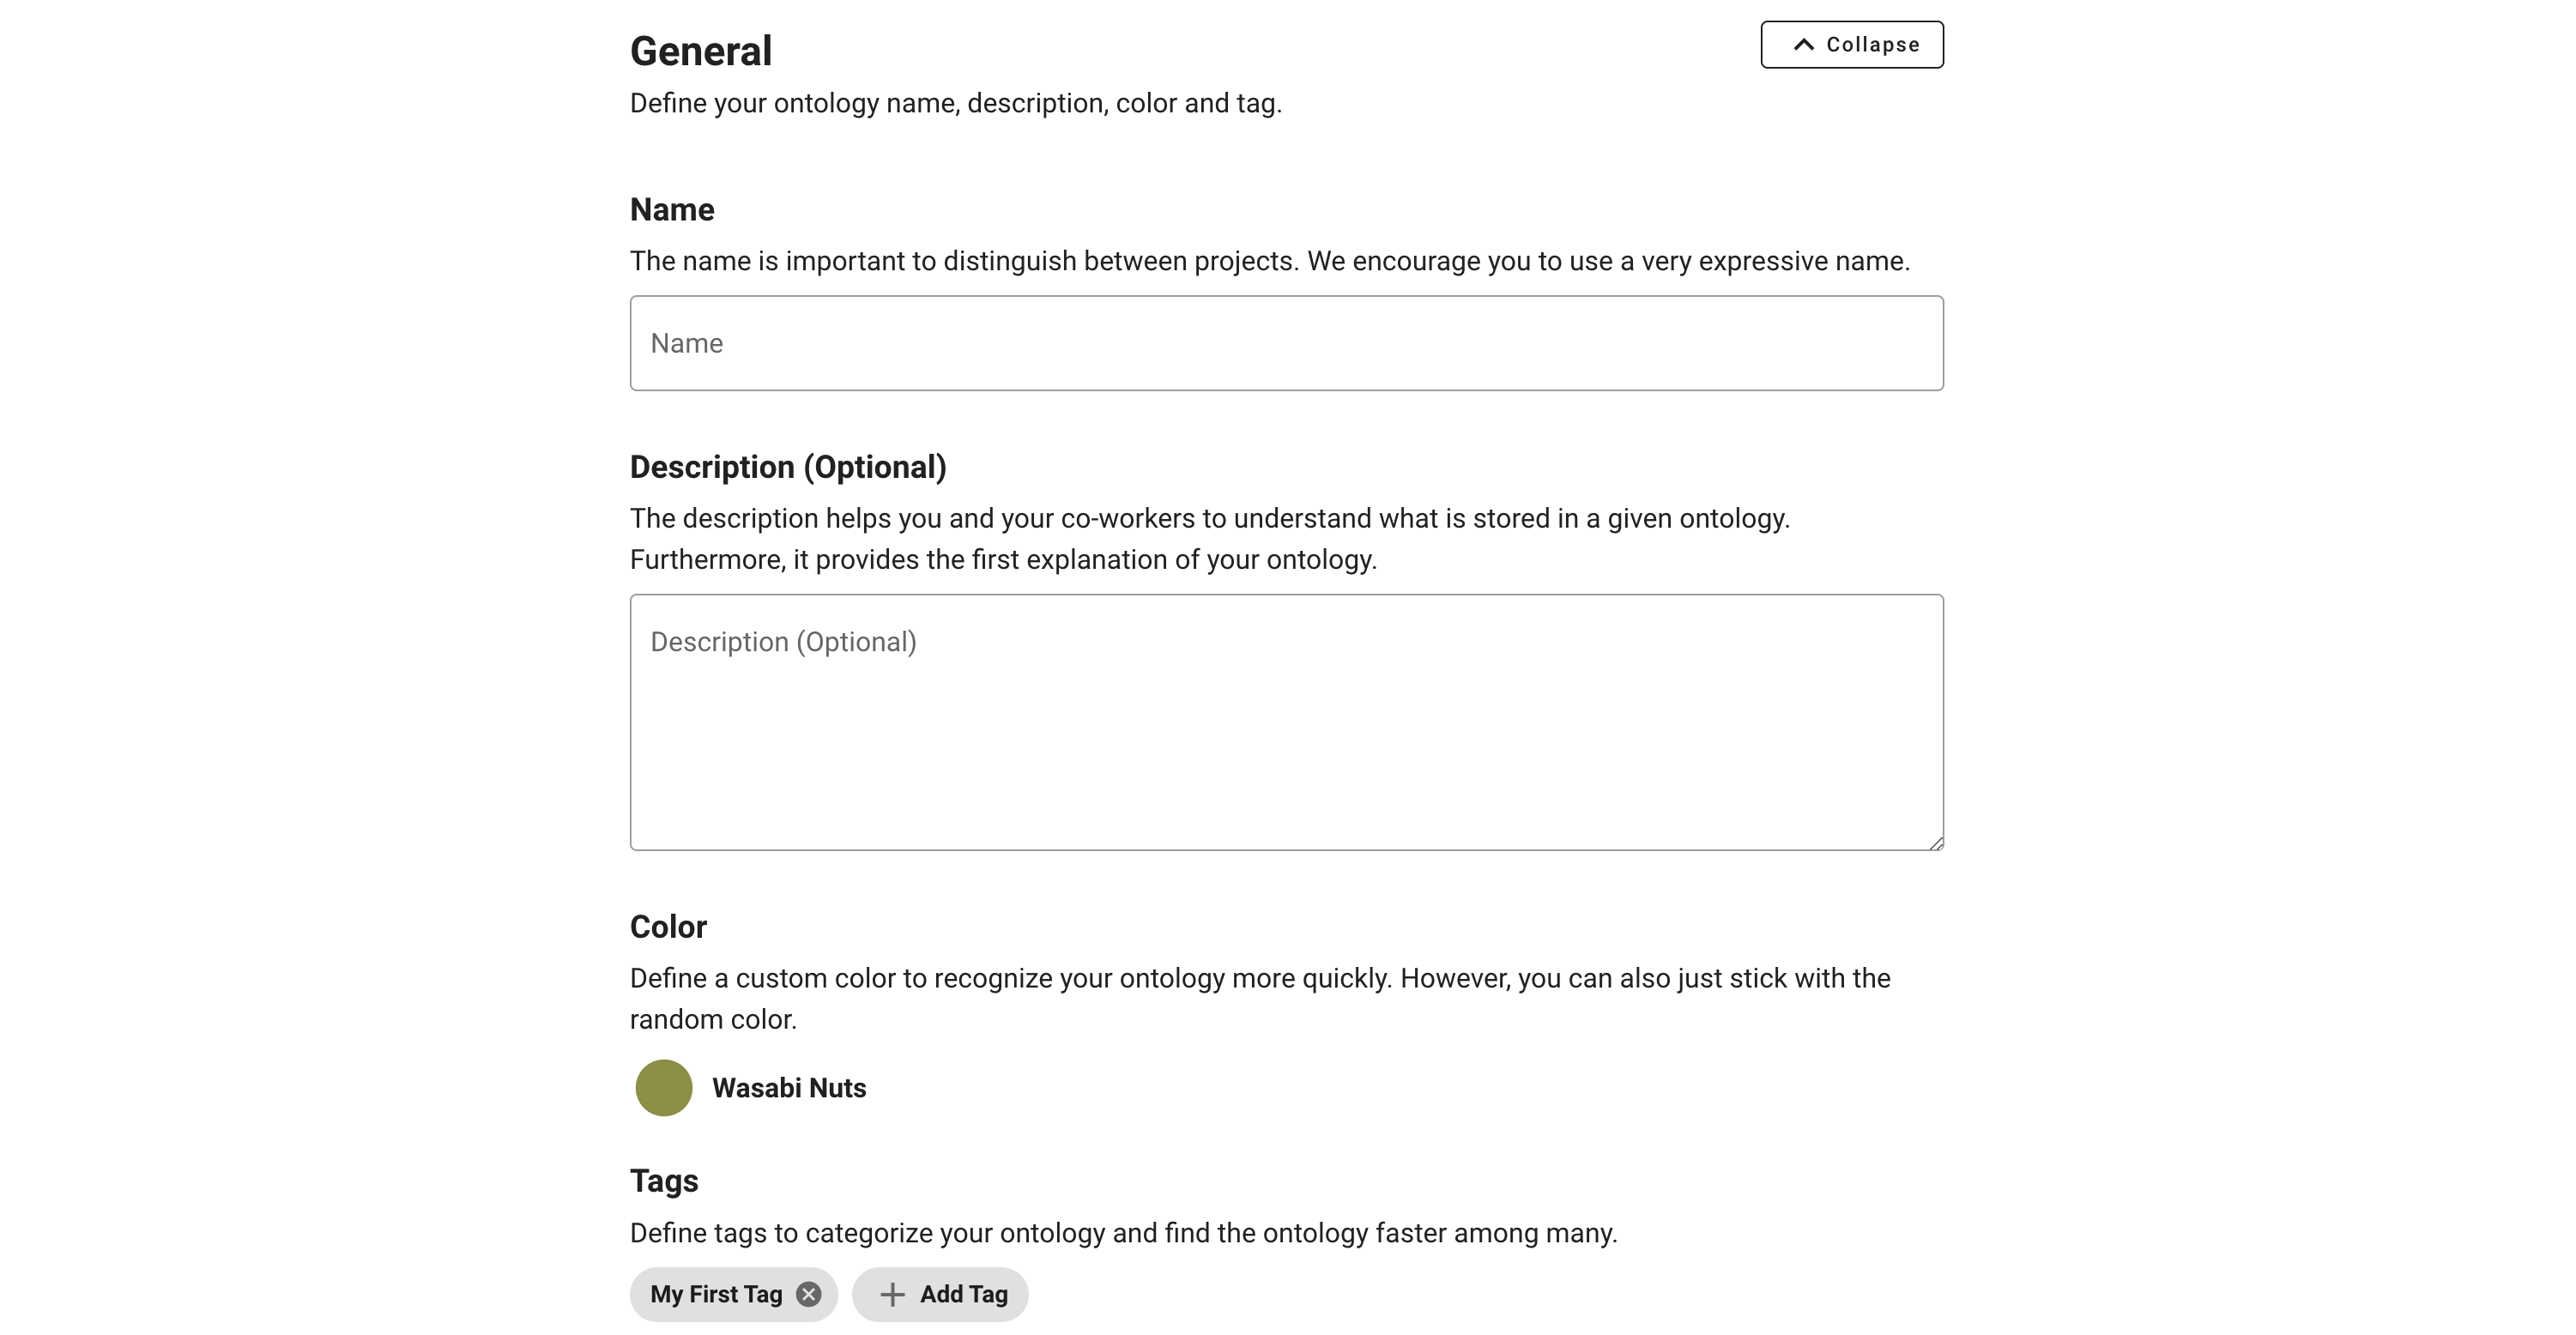
Task: Click into the Description (Optional) text area
Action: click(1286, 722)
